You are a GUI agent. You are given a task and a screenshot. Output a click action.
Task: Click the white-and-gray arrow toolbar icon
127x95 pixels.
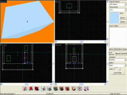(43, 89)
